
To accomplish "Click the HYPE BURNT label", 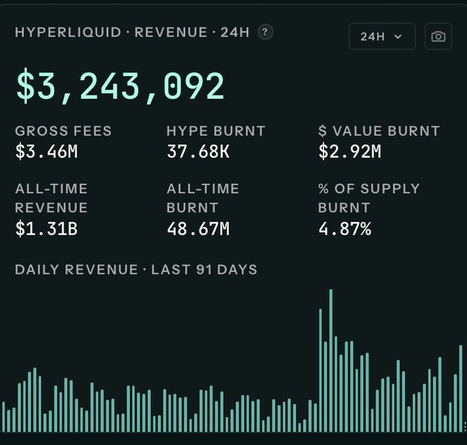I will pos(216,131).
